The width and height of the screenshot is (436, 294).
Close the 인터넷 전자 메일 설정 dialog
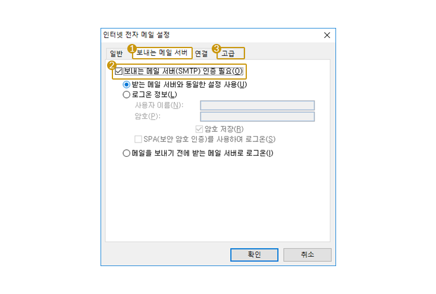[x=327, y=35]
